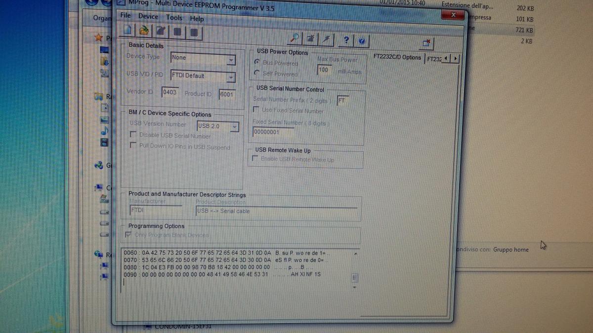Switch to FT2232C/D Options tab
The width and height of the screenshot is (593, 333).
[397, 57]
